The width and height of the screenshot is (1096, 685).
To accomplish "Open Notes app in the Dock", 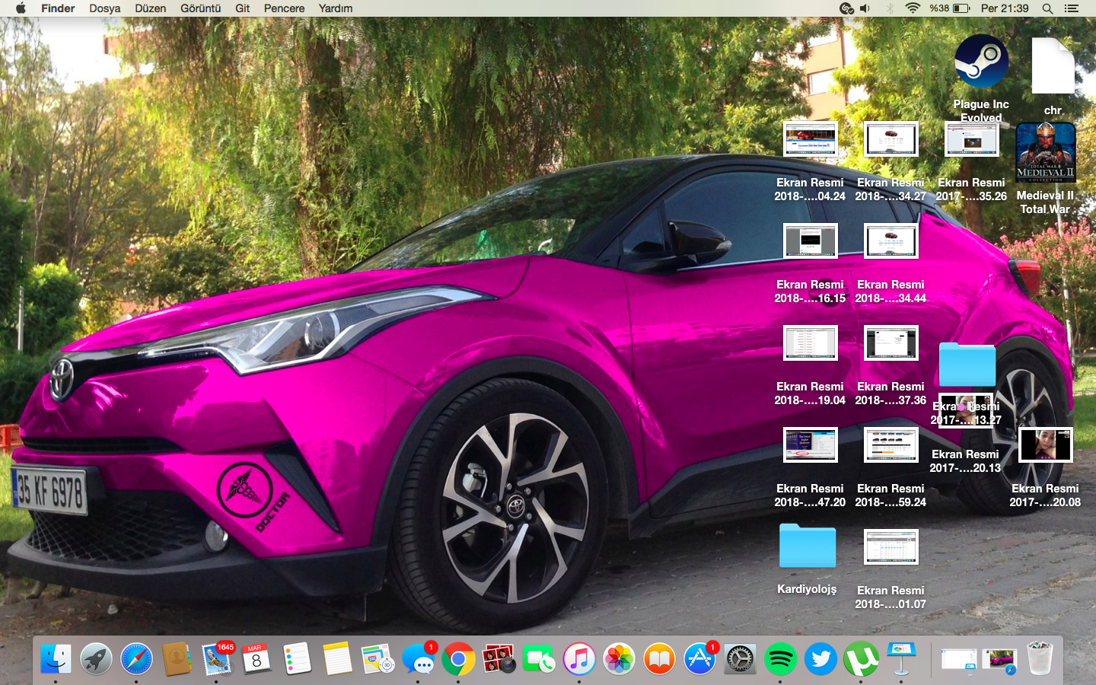I will tap(337, 658).
